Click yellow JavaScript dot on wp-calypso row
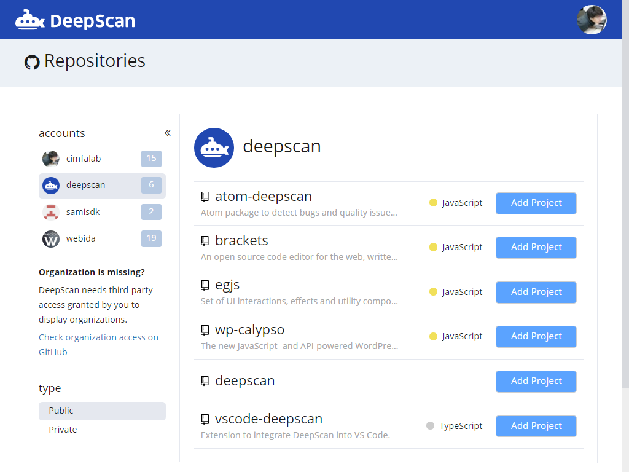629x472 pixels. tap(433, 336)
